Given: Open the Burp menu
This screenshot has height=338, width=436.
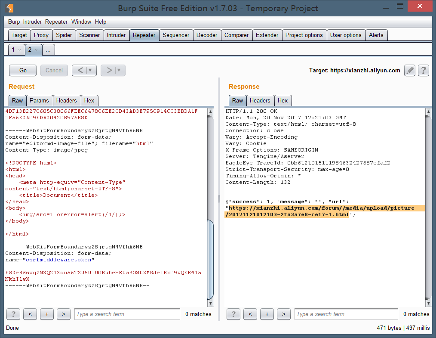Looking at the screenshot, I should point(14,22).
